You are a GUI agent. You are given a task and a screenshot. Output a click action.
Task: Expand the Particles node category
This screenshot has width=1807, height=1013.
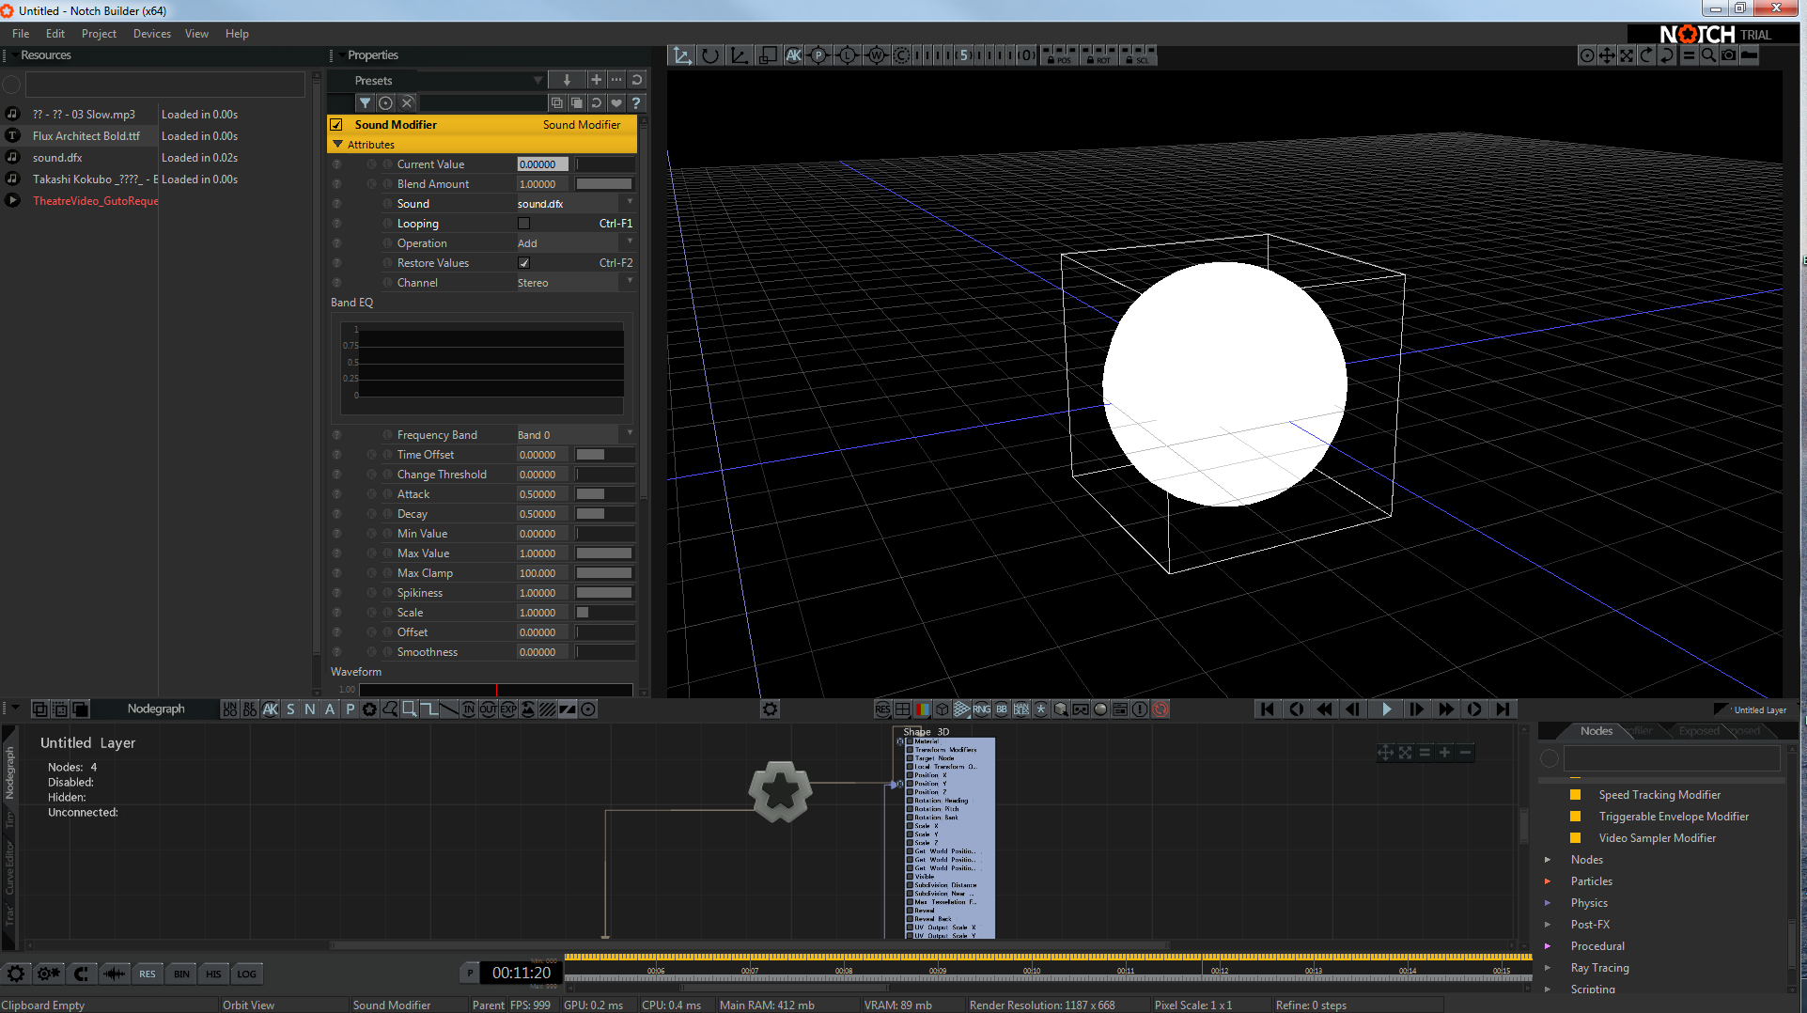pyautogui.click(x=1548, y=881)
